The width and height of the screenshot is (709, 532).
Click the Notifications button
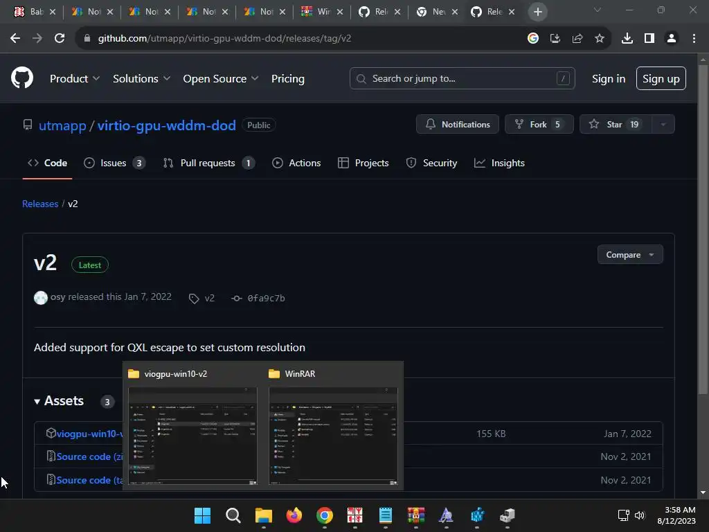pos(457,125)
